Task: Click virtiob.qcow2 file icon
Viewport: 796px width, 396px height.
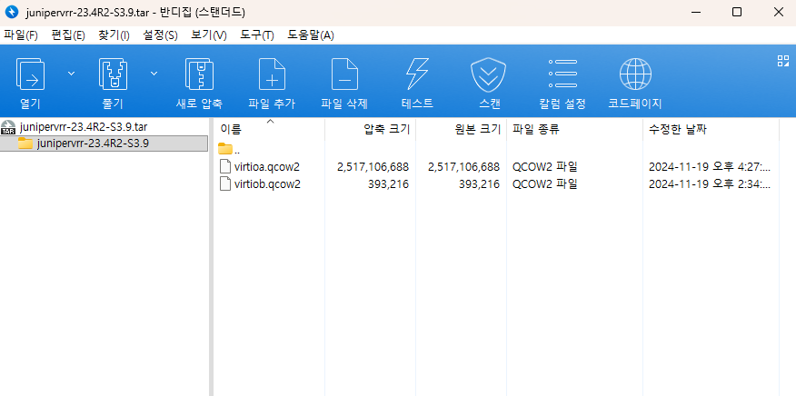Action: 224,183
